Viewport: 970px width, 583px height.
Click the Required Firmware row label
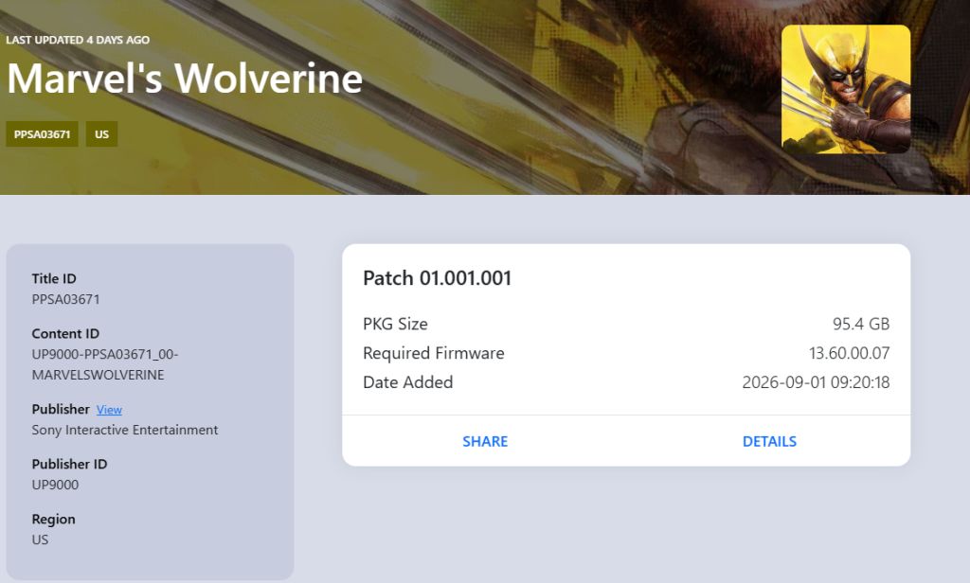(434, 353)
